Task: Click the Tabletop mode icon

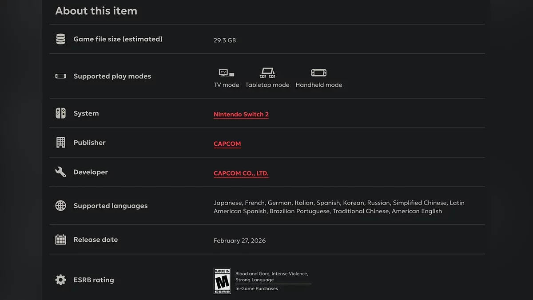Action: click(x=267, y=72)
